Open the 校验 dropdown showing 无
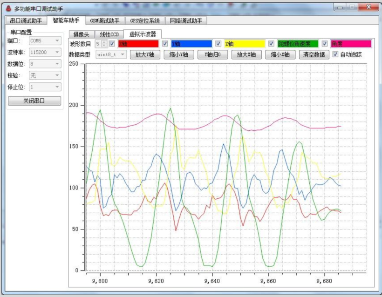This screenshot has width=382, height=297. point(45,75)
